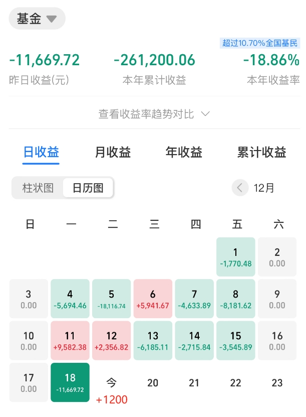Tap today's cell 今 +1200
Viewport: 306px width, 417px height.
coord(112,391)
